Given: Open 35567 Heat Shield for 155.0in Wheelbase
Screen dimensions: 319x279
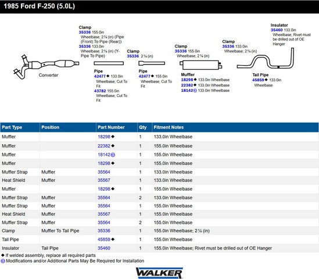Looking at the screenshot, I should tap(104, 214).
